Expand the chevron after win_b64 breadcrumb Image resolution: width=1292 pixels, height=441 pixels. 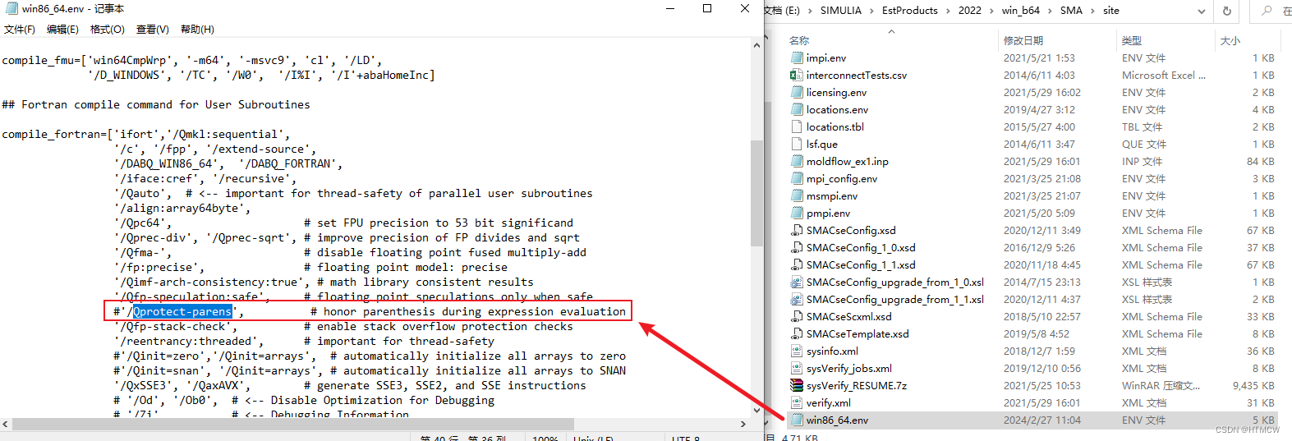pyautogui.click(x=1050, y=11)
